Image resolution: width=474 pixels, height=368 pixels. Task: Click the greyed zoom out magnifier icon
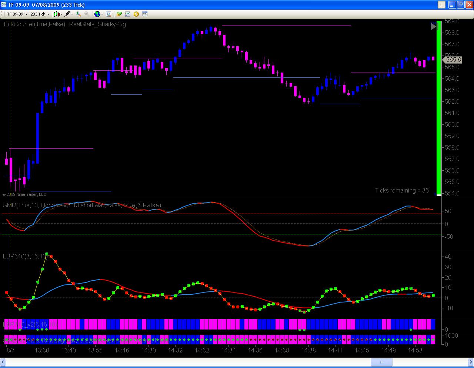87,14
